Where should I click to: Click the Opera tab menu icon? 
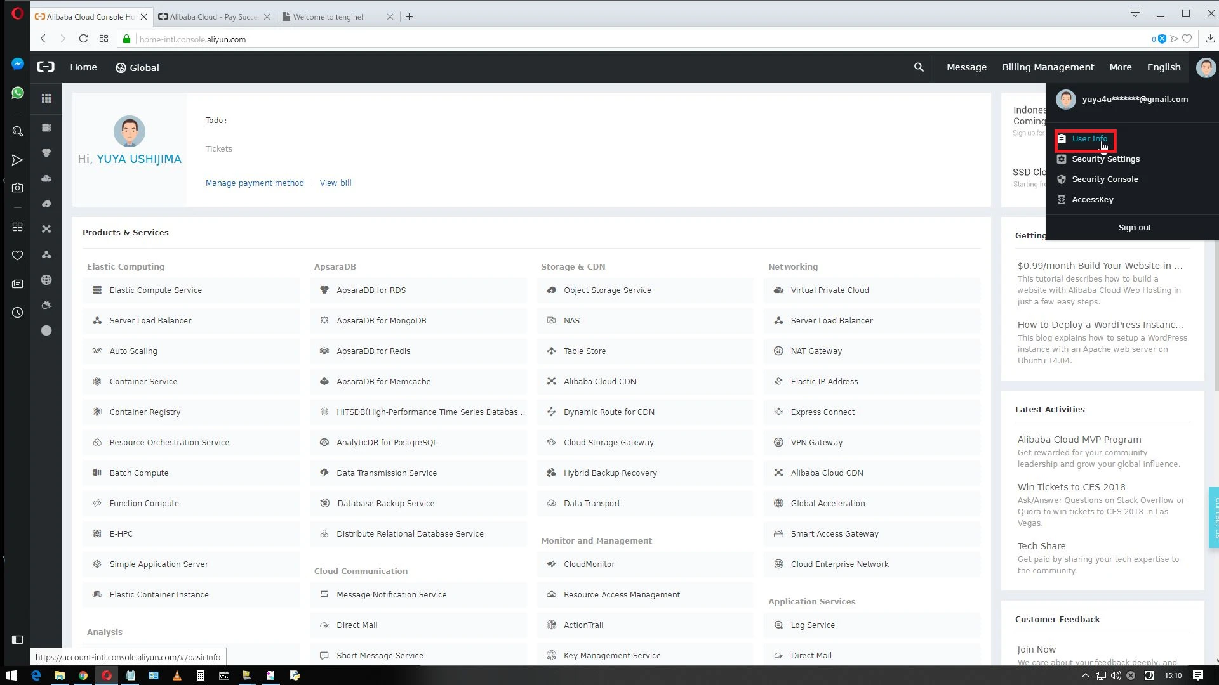pyautogui.click(x=1135, y=13)
